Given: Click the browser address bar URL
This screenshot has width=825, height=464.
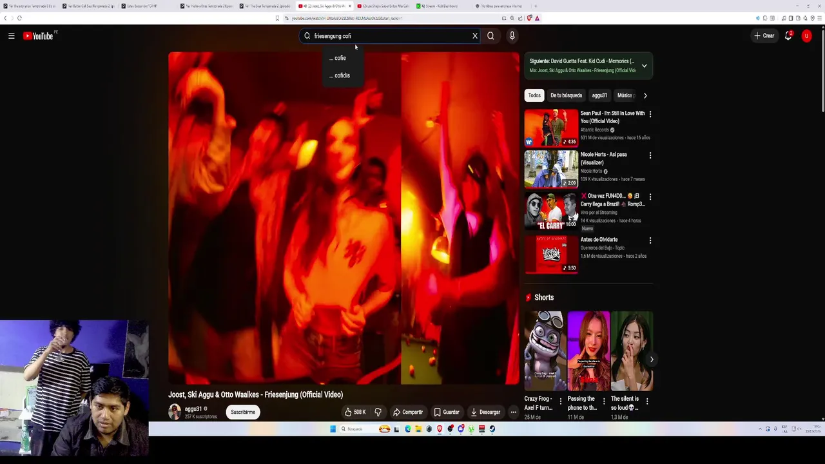Looking at the screenshot, I should click(x=347, y=18).
